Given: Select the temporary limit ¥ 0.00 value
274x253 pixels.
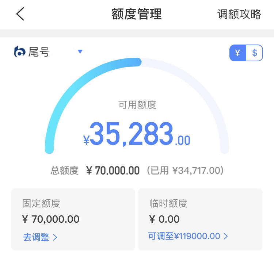Looking at the screenshot, I should point(164,219).
